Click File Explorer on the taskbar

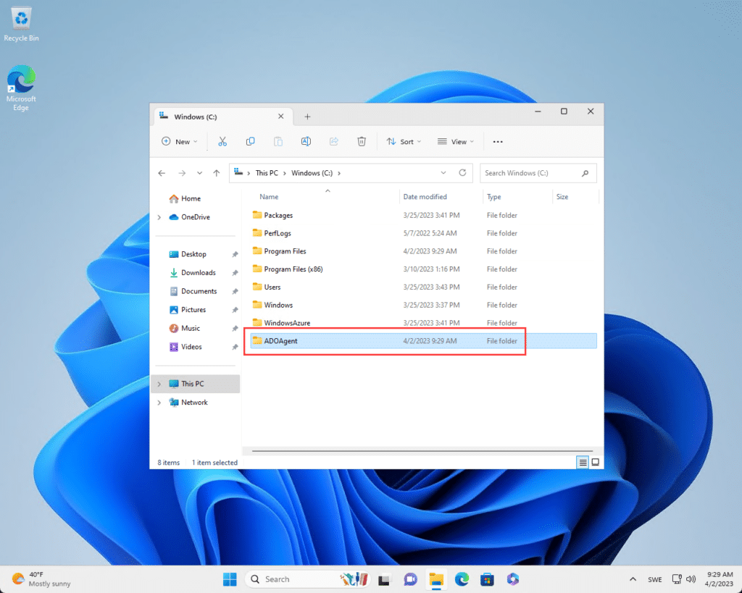[436, 579]
